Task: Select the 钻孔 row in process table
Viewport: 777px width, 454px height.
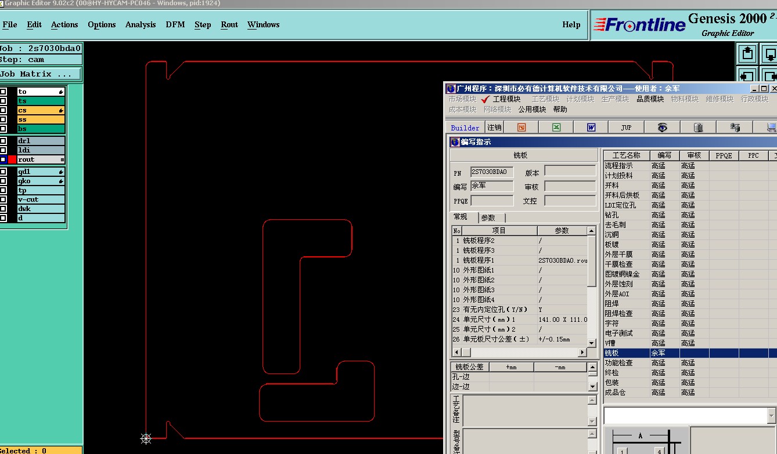Action: pyautogui.click(x=689, y=215)
